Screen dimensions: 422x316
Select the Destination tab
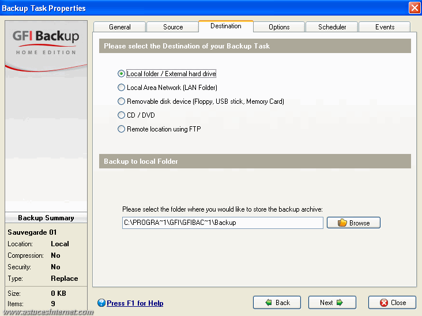(x=226, y=26)
